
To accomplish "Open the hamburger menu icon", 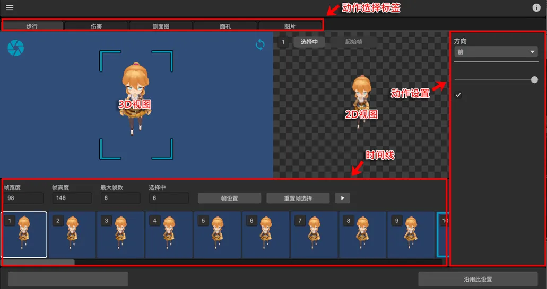I will pyautogui.click(x=10, y=8).
